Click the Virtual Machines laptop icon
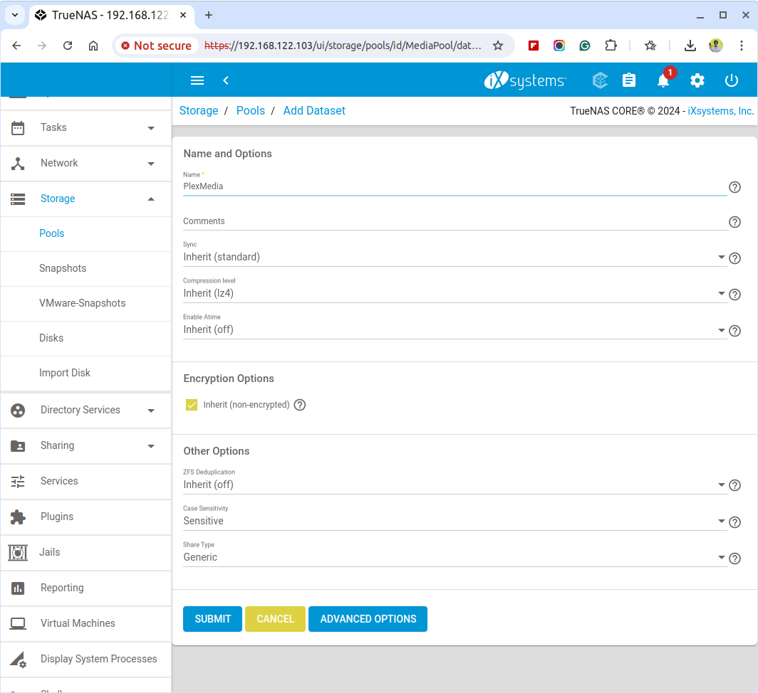 (18, 624)
